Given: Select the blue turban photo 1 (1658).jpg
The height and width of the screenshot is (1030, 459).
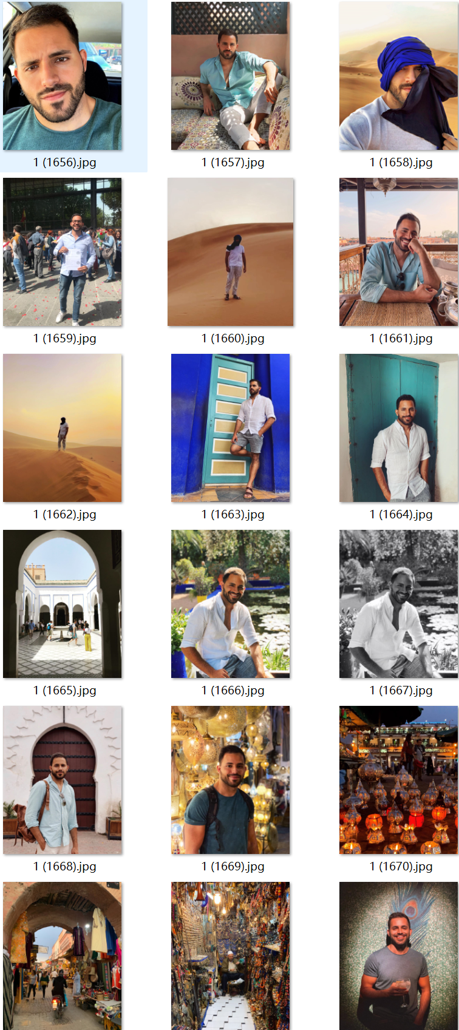Looking at the screenshot, I should 399,76.
